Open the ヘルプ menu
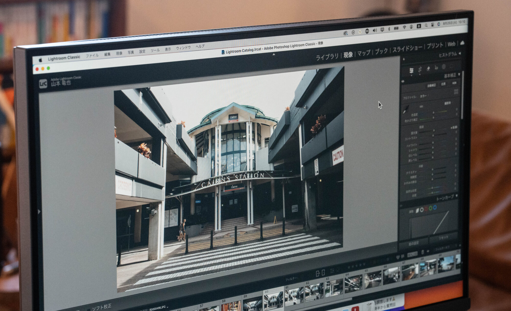The image size is (511, 311). pyautogui.click(x=200, y=46)
